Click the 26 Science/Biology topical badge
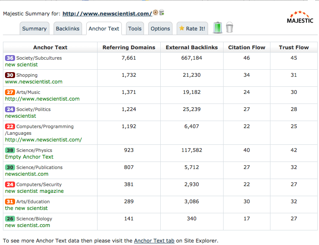 point(10,219)
